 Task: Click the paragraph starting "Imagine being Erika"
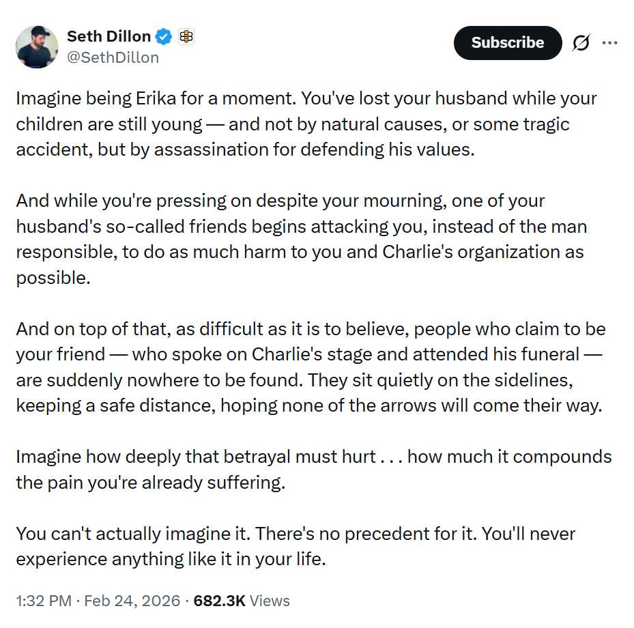pyautogui.click(x=306, y=124)
